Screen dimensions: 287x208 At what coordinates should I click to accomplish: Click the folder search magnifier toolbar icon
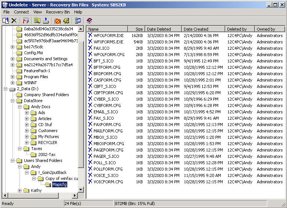click(x=37, y=21)
